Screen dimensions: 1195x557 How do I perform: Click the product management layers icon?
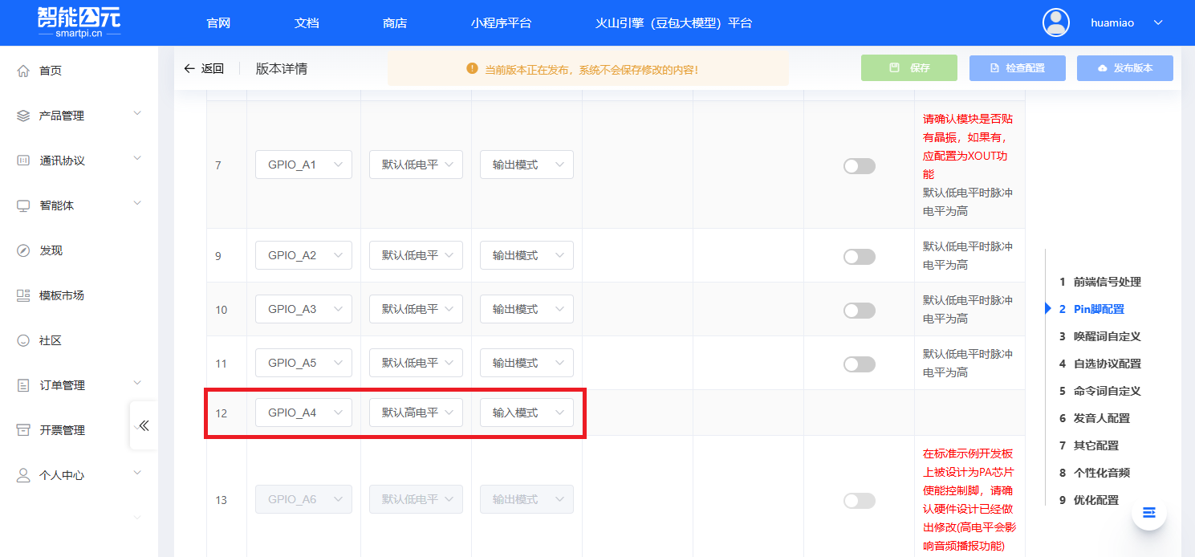[x=23, y=116]
